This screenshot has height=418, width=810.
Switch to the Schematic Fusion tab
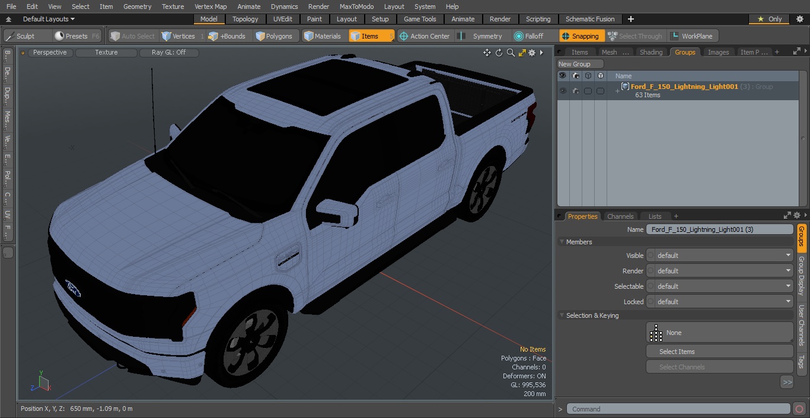click(590, 19)
